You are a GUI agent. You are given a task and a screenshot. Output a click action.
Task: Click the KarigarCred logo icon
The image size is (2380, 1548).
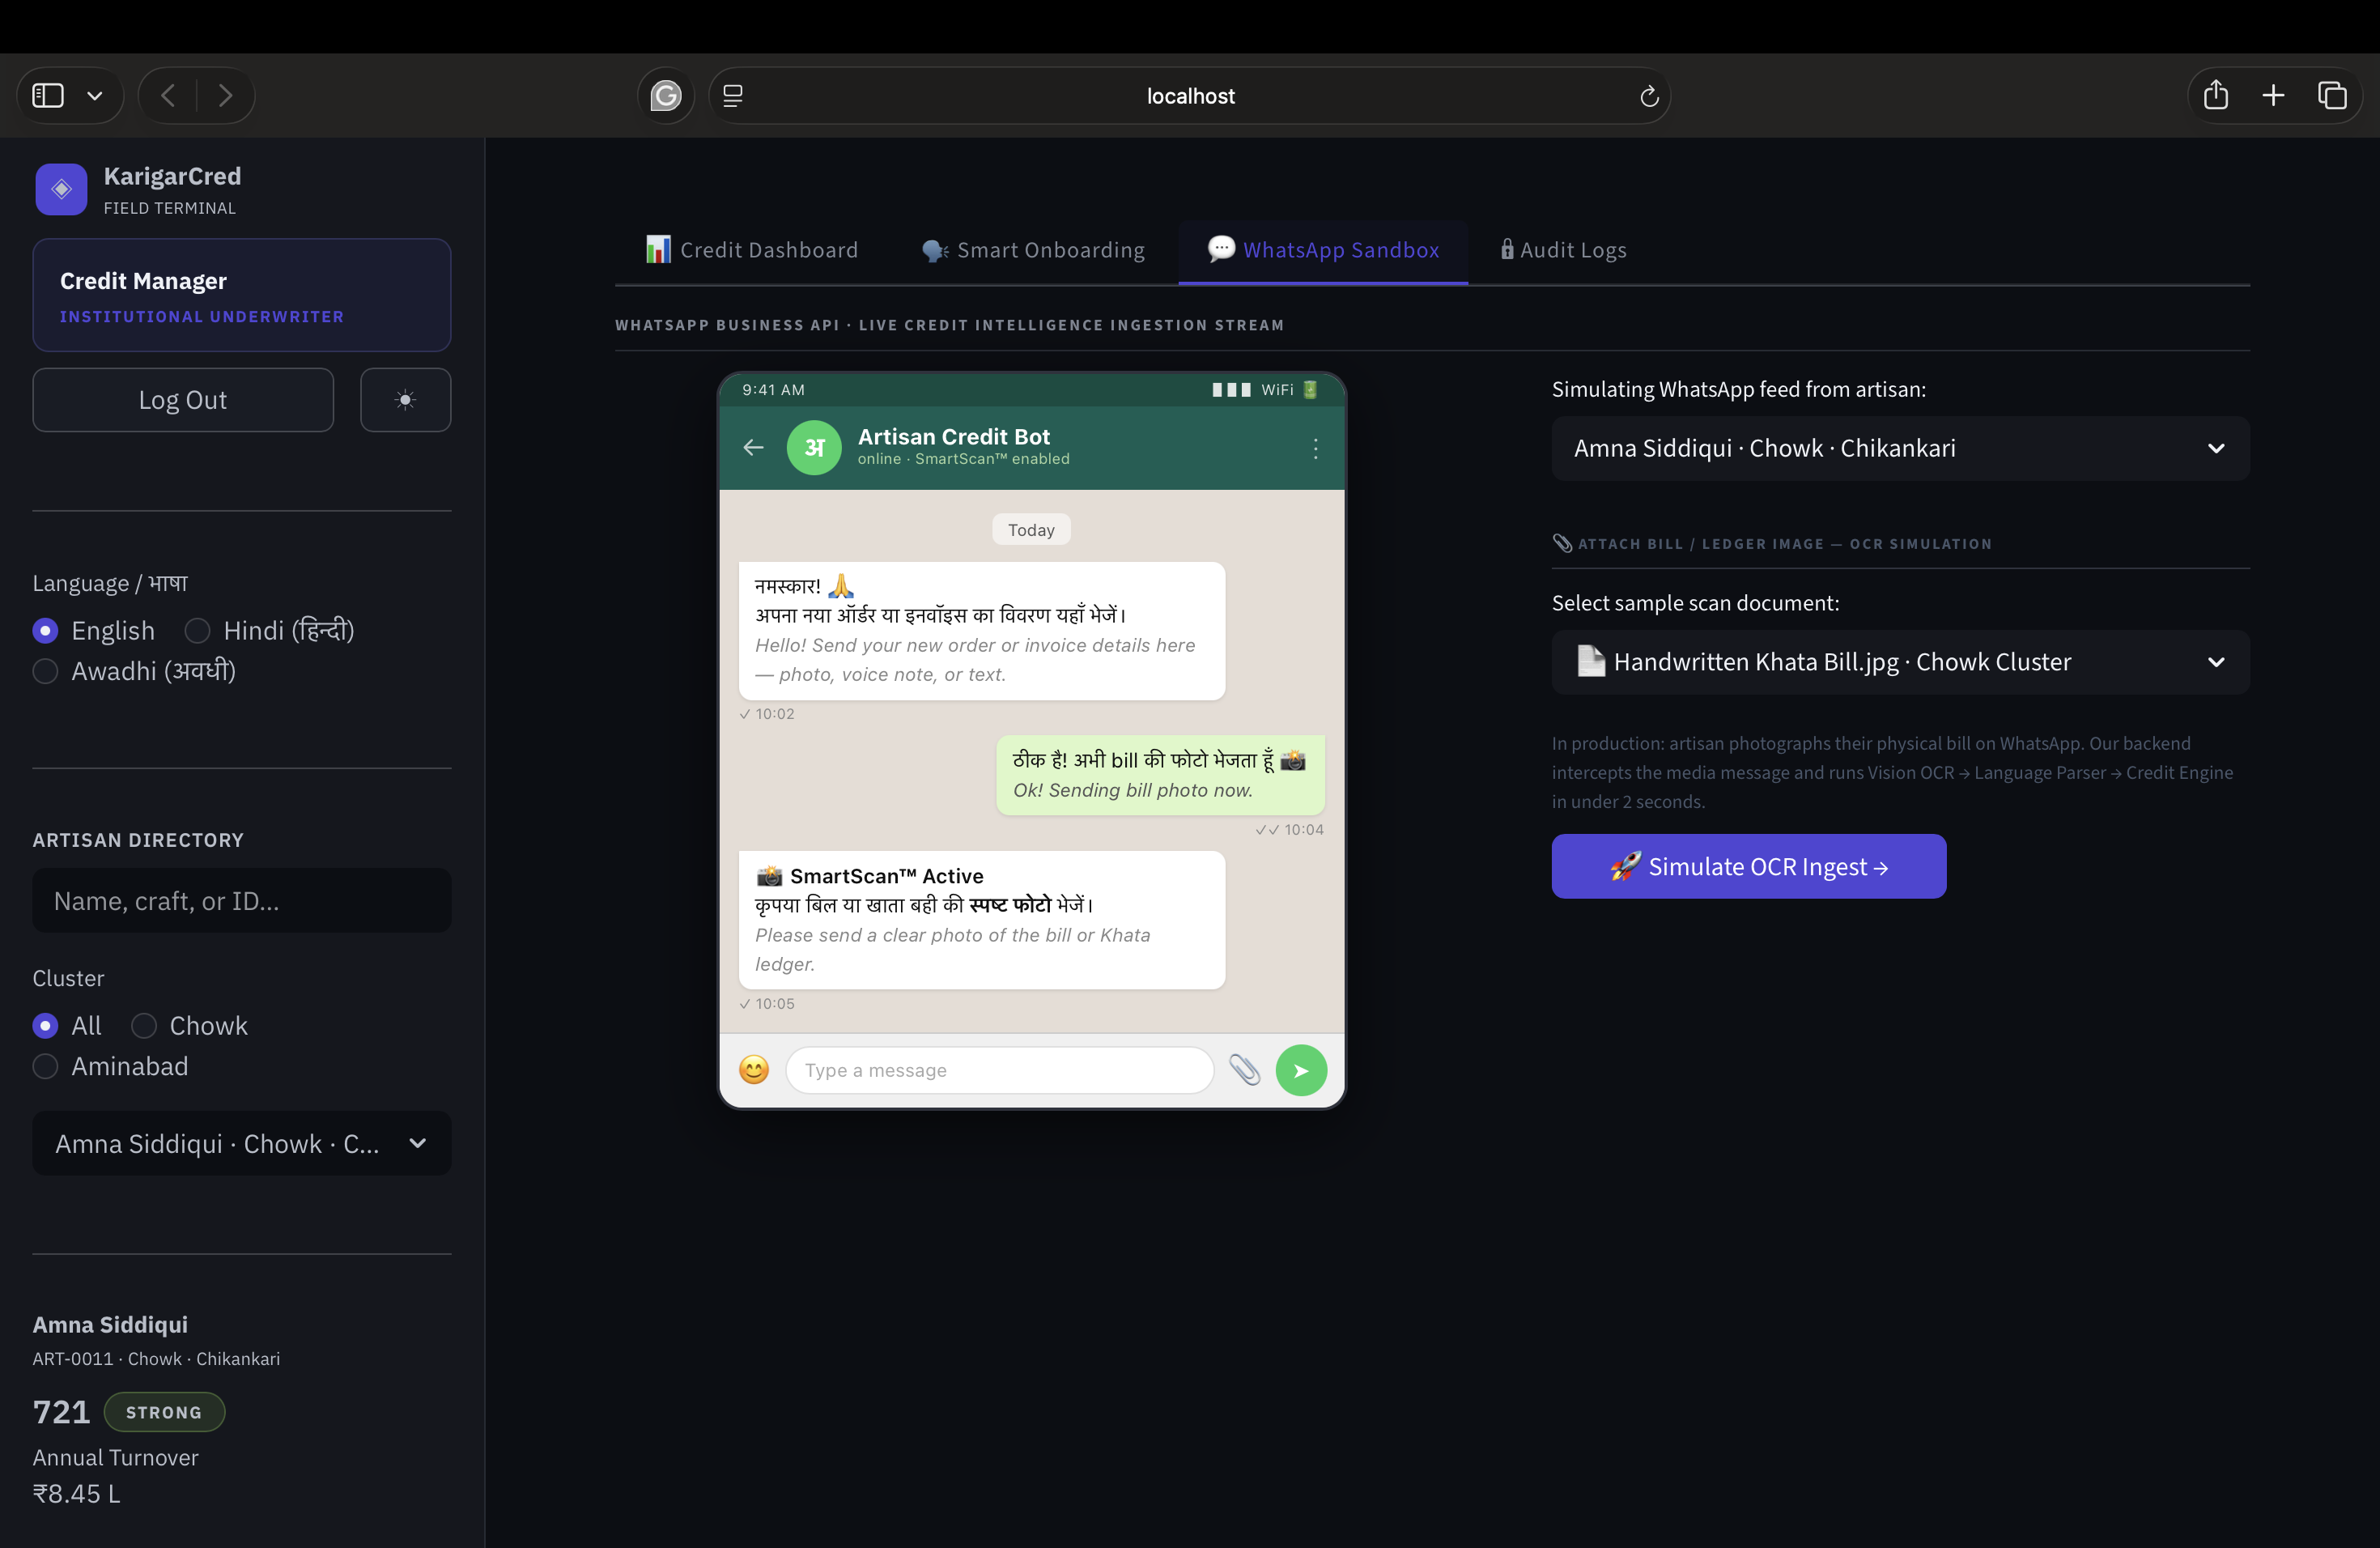61,189
